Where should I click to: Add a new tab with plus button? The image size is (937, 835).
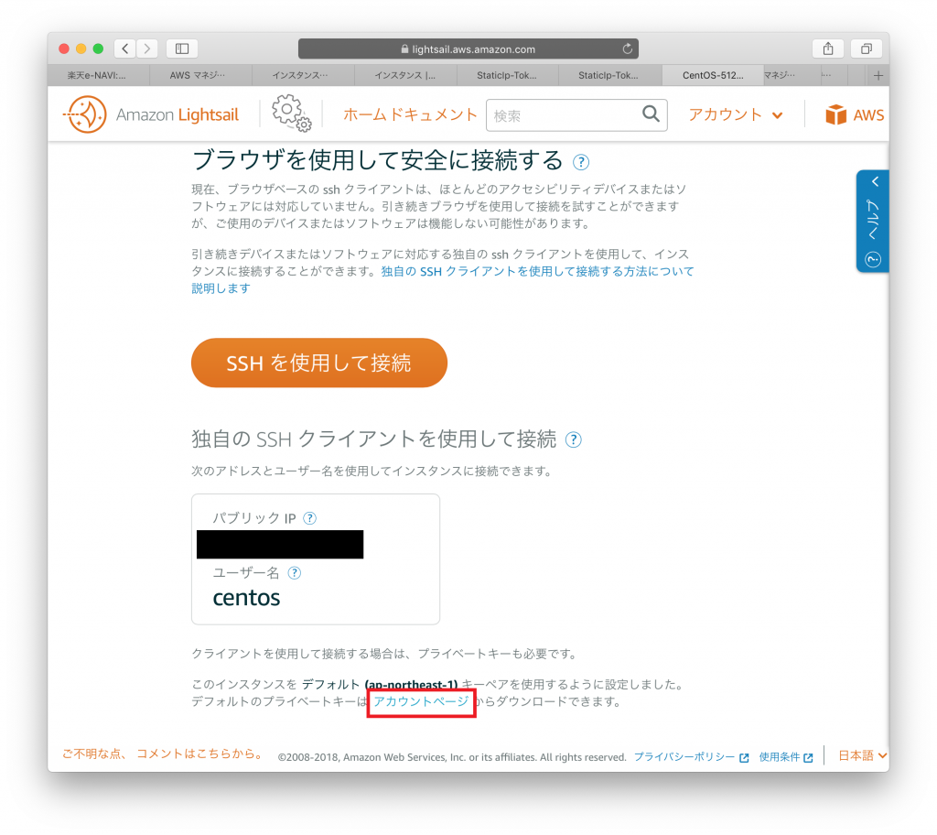pos(878,75)
